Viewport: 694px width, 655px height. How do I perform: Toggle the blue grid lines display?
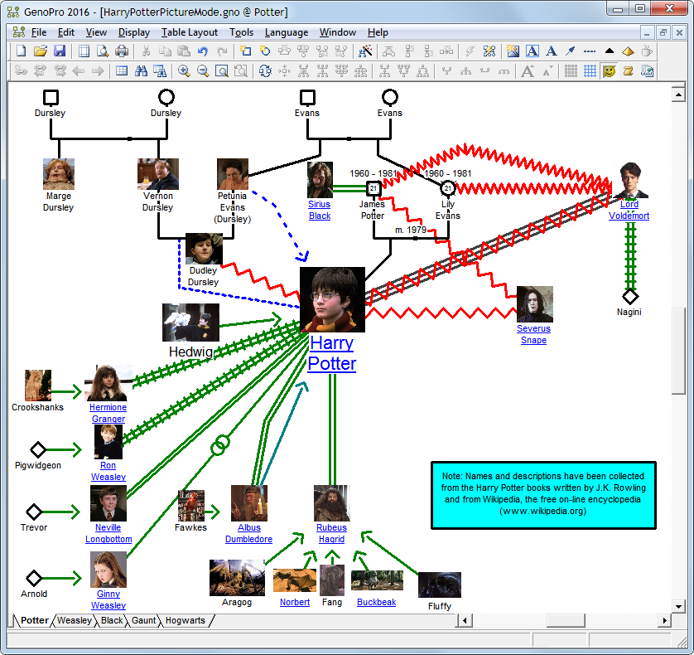(x=590, y=71)
